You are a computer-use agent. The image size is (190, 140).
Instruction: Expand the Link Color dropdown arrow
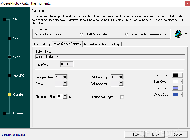pos(181,88)
